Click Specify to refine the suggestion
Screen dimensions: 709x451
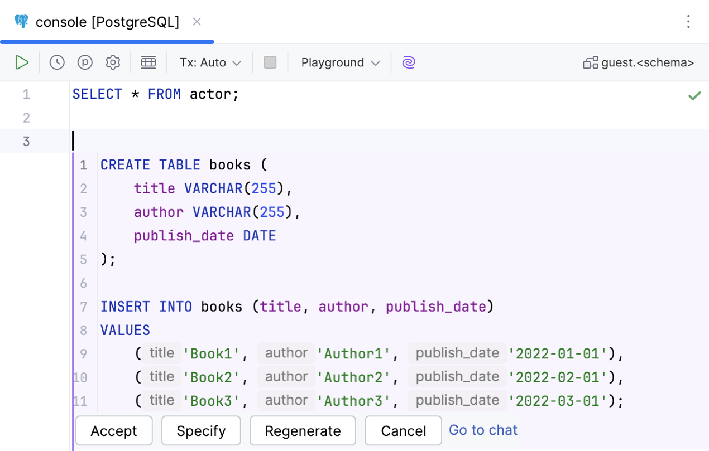point(201,431)
